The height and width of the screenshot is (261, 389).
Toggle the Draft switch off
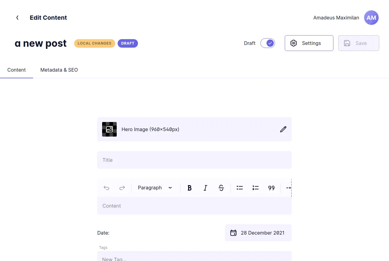(x=268, y=43)
